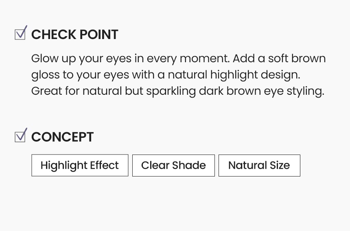Click the word "Add" in the description
Image resolution: width=350 pixels, height=231 pixels.
click(243, 59)
